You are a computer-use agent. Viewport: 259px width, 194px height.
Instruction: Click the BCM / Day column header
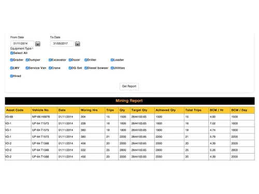[x=242, y=110]
